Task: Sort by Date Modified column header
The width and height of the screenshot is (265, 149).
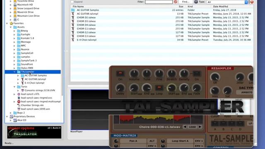Action: point(221,7)
